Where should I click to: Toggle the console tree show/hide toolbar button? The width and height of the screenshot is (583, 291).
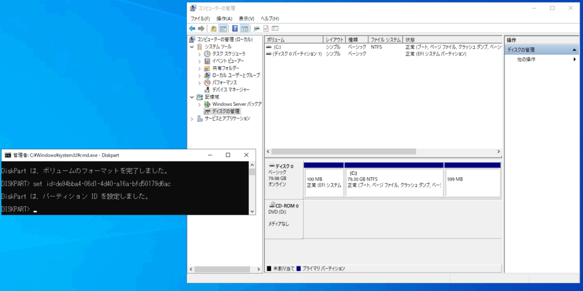tap(223, 28)
